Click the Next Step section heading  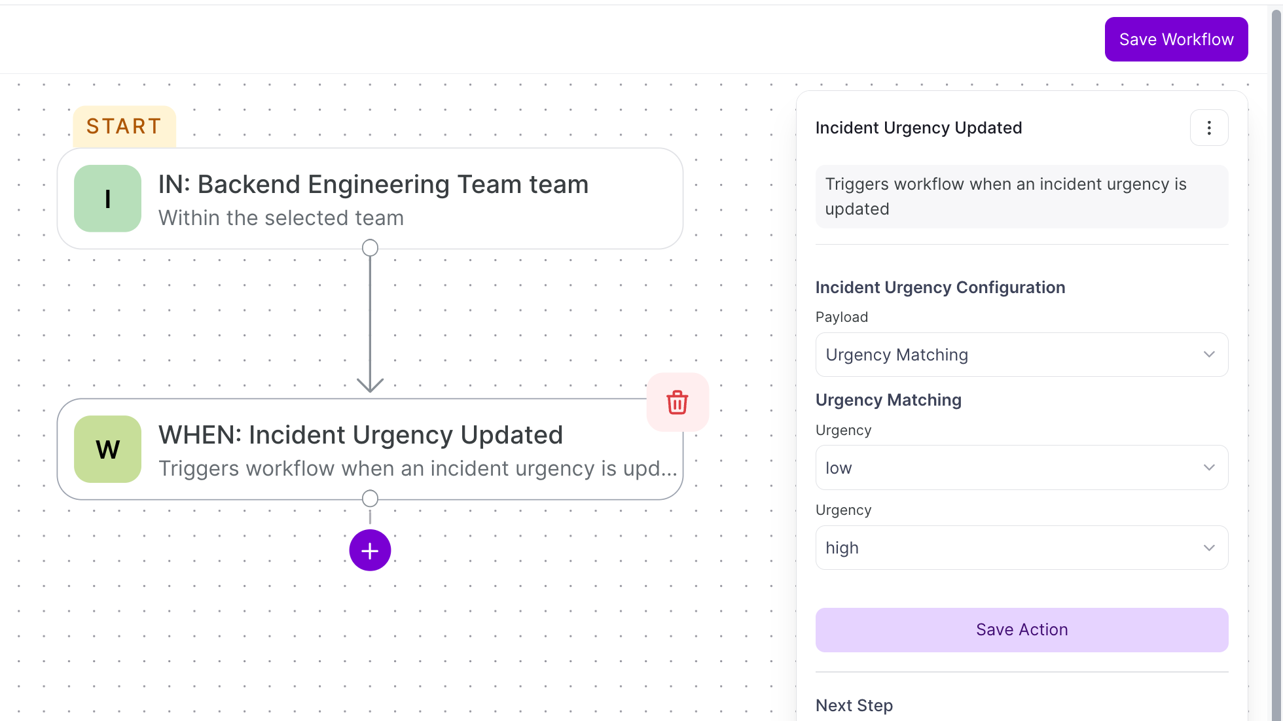pos(854,705)
